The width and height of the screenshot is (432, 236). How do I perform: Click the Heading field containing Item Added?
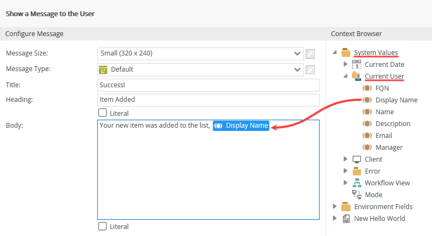click(208, 100)
